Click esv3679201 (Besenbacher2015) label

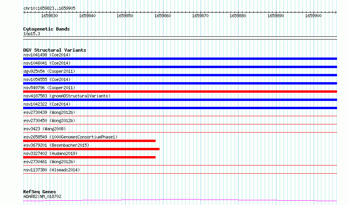tap(56, 145)
